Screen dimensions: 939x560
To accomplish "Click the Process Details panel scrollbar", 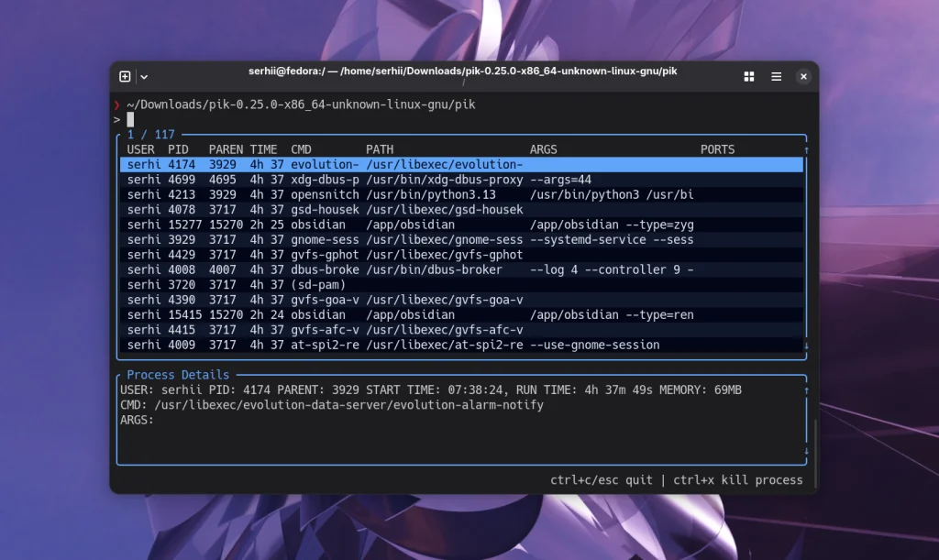I will 805,417.
